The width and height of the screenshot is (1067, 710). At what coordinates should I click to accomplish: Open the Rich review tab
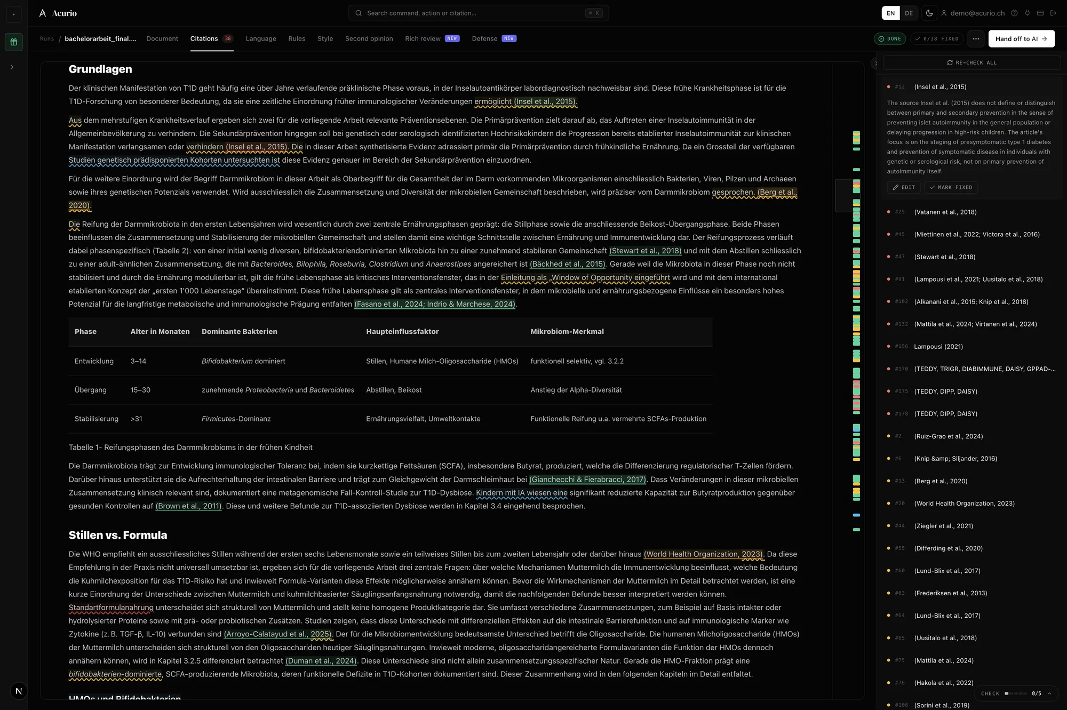coord(432,39)
